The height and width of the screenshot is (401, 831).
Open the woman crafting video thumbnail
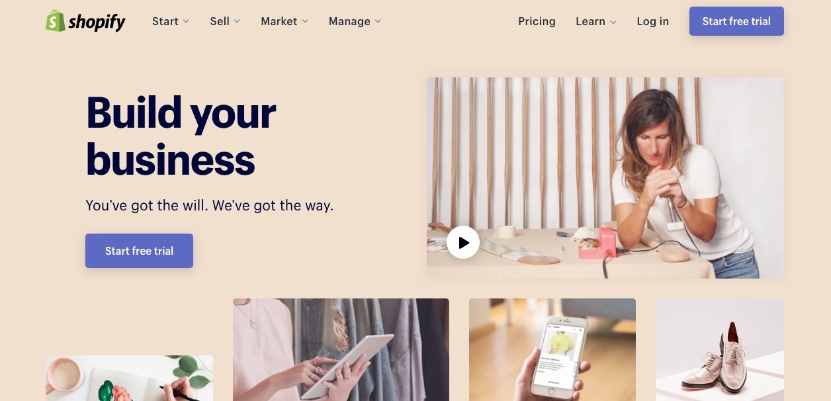click(x=605, y=177)
